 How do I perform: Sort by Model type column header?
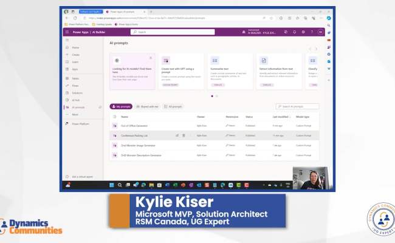(303, 117)
